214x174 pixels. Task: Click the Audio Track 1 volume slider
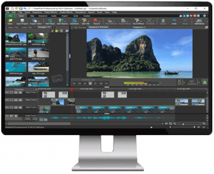coord(15,119)
